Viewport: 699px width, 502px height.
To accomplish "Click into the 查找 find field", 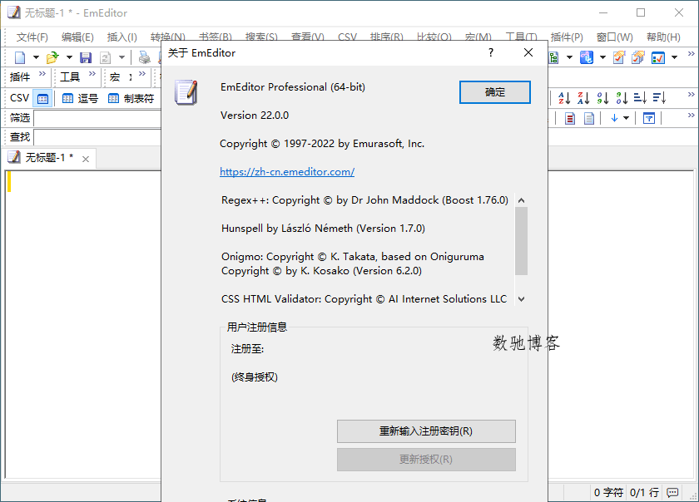I will (97, 137).
